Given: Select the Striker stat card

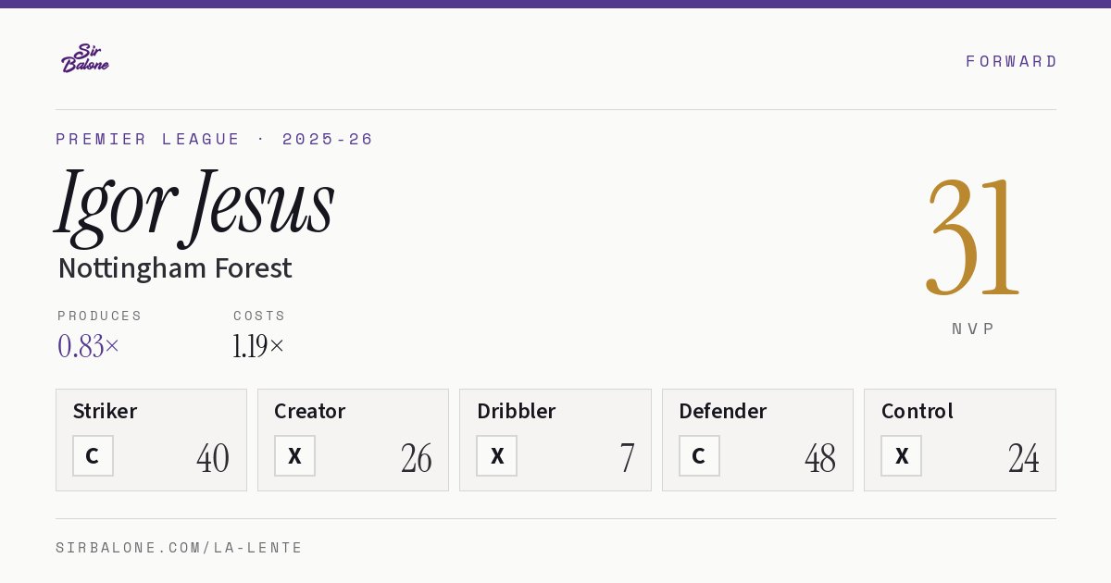Looking at the screenshot, I should (151, 440).
